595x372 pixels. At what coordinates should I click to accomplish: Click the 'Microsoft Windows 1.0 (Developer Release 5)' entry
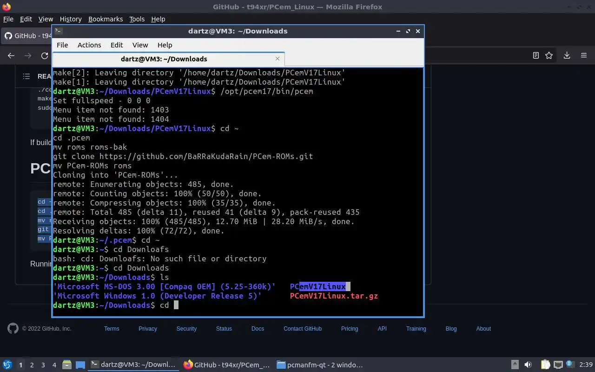tap(157, 296)
